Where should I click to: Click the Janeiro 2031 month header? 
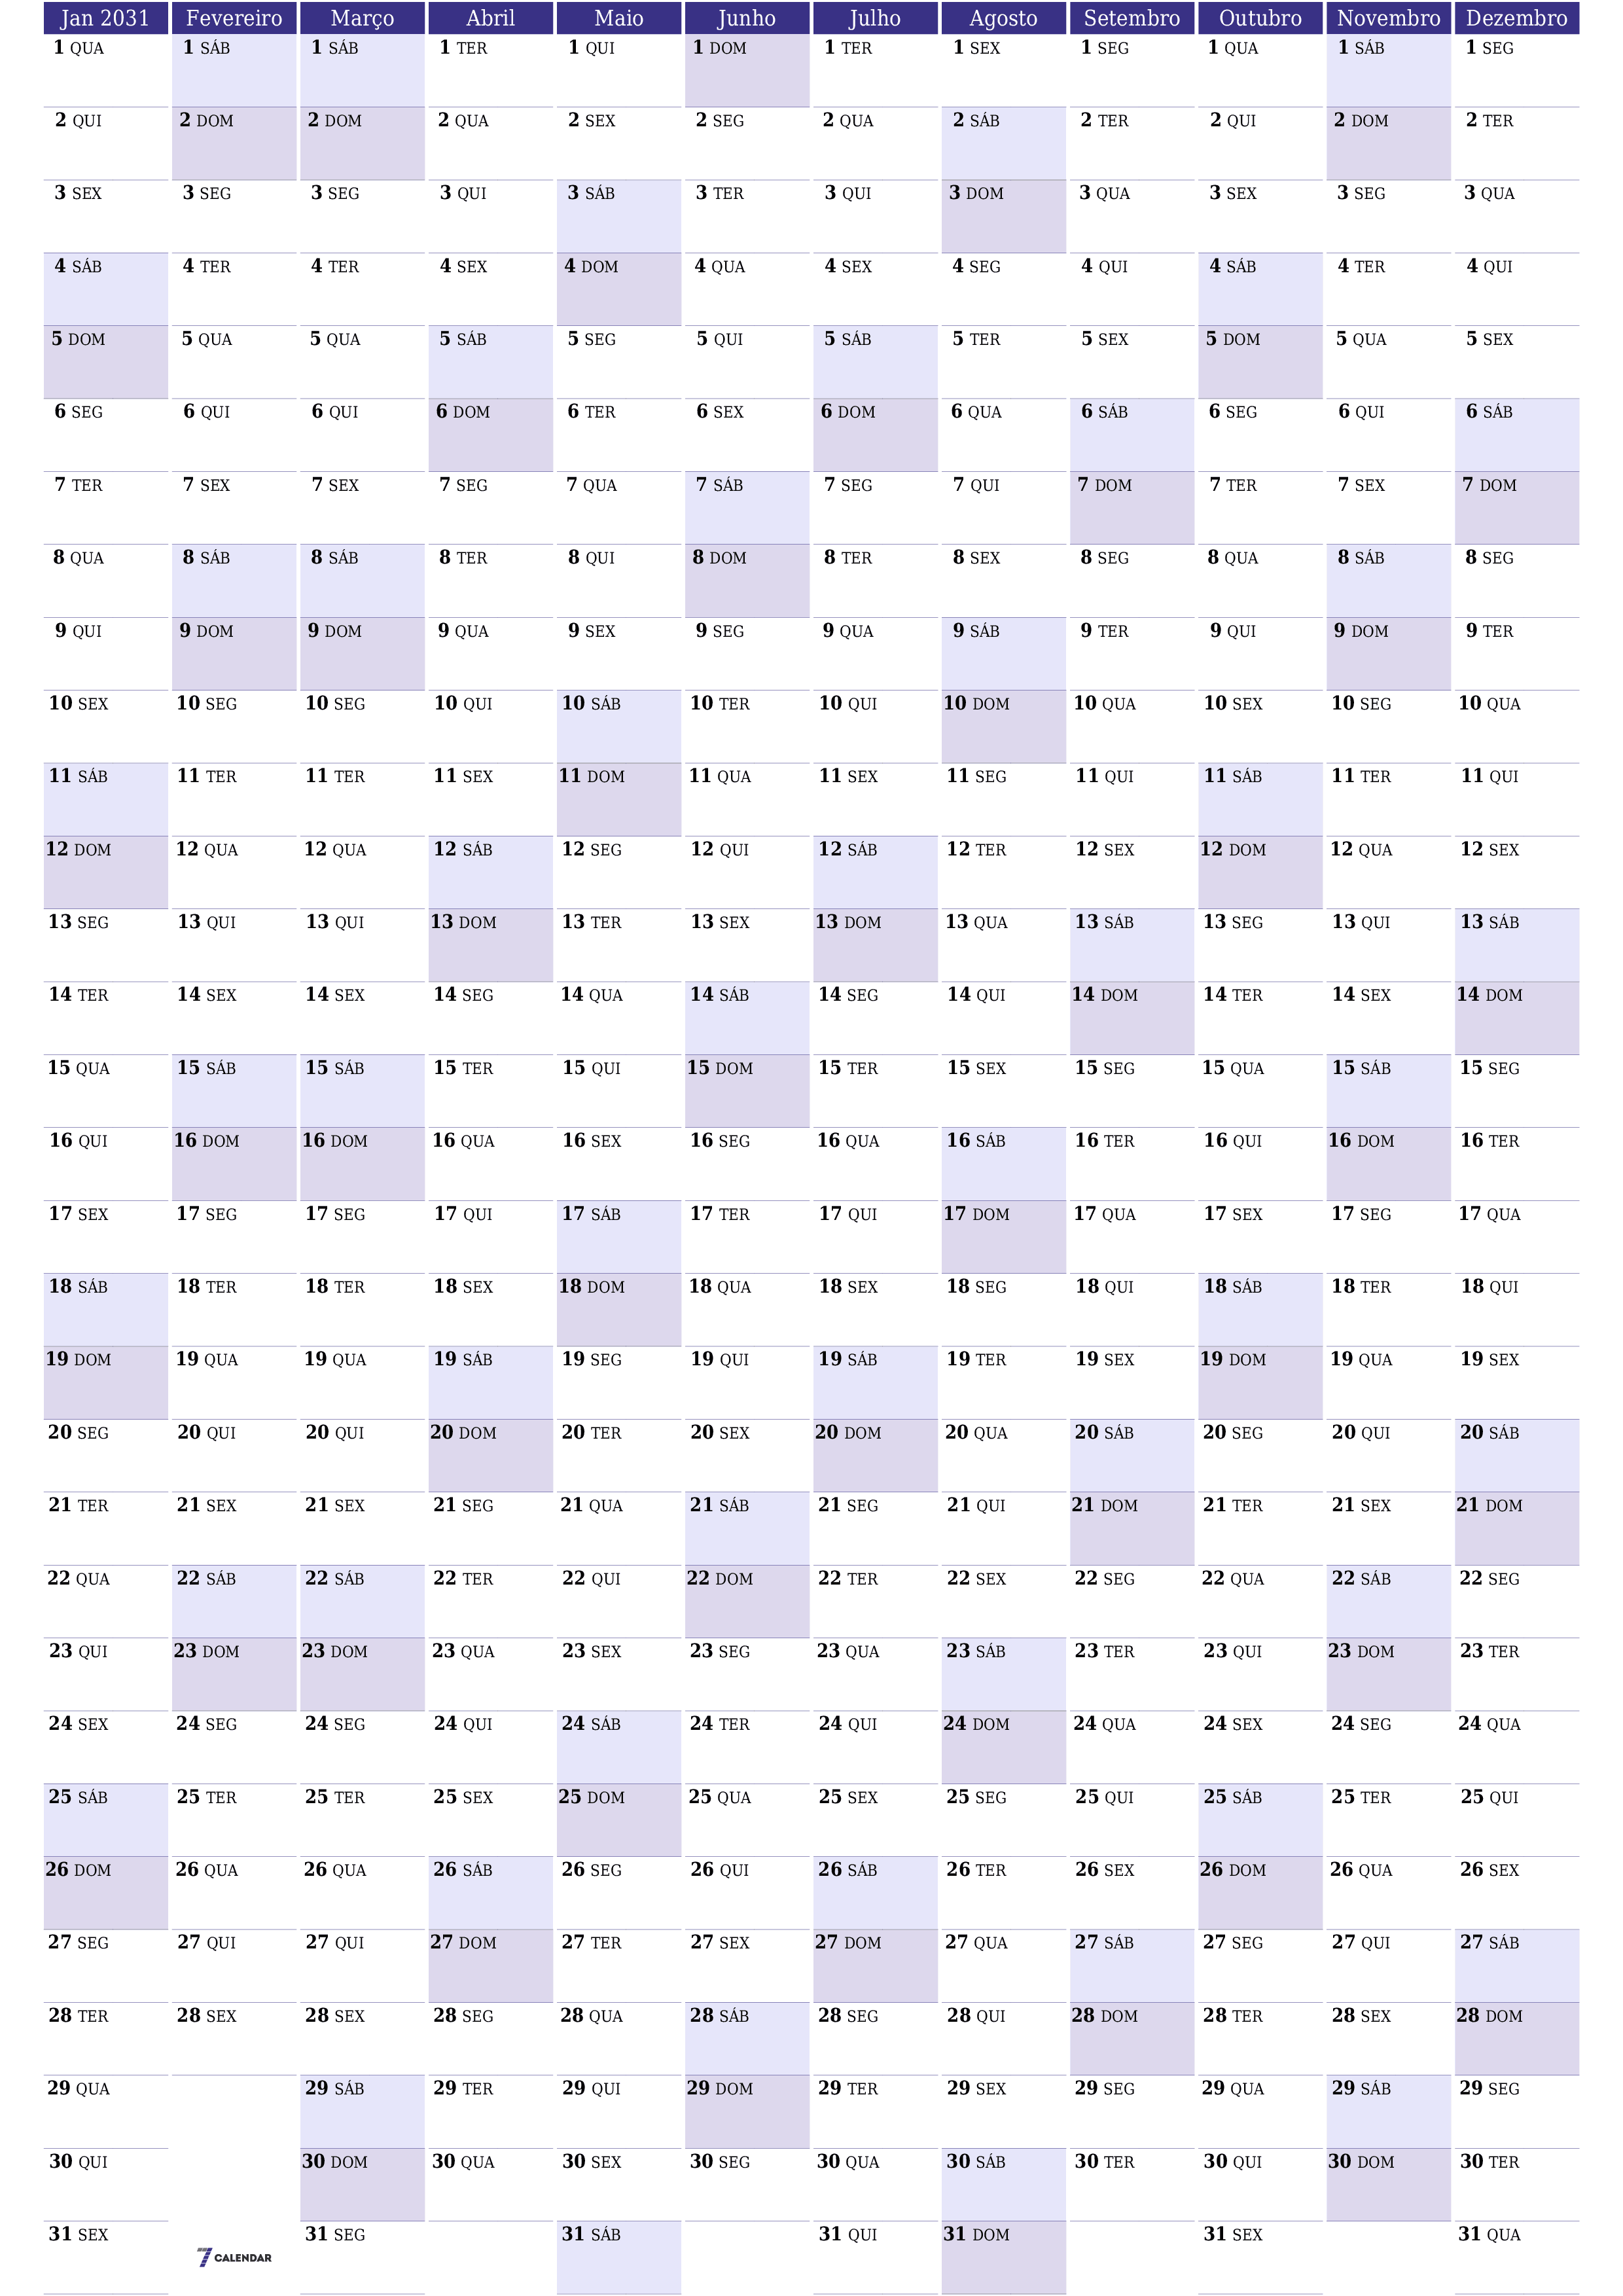(88, 20)
